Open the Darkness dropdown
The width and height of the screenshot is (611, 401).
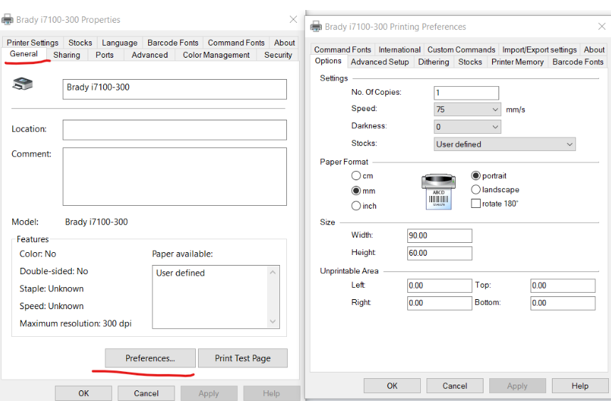(x=467, y=127)
